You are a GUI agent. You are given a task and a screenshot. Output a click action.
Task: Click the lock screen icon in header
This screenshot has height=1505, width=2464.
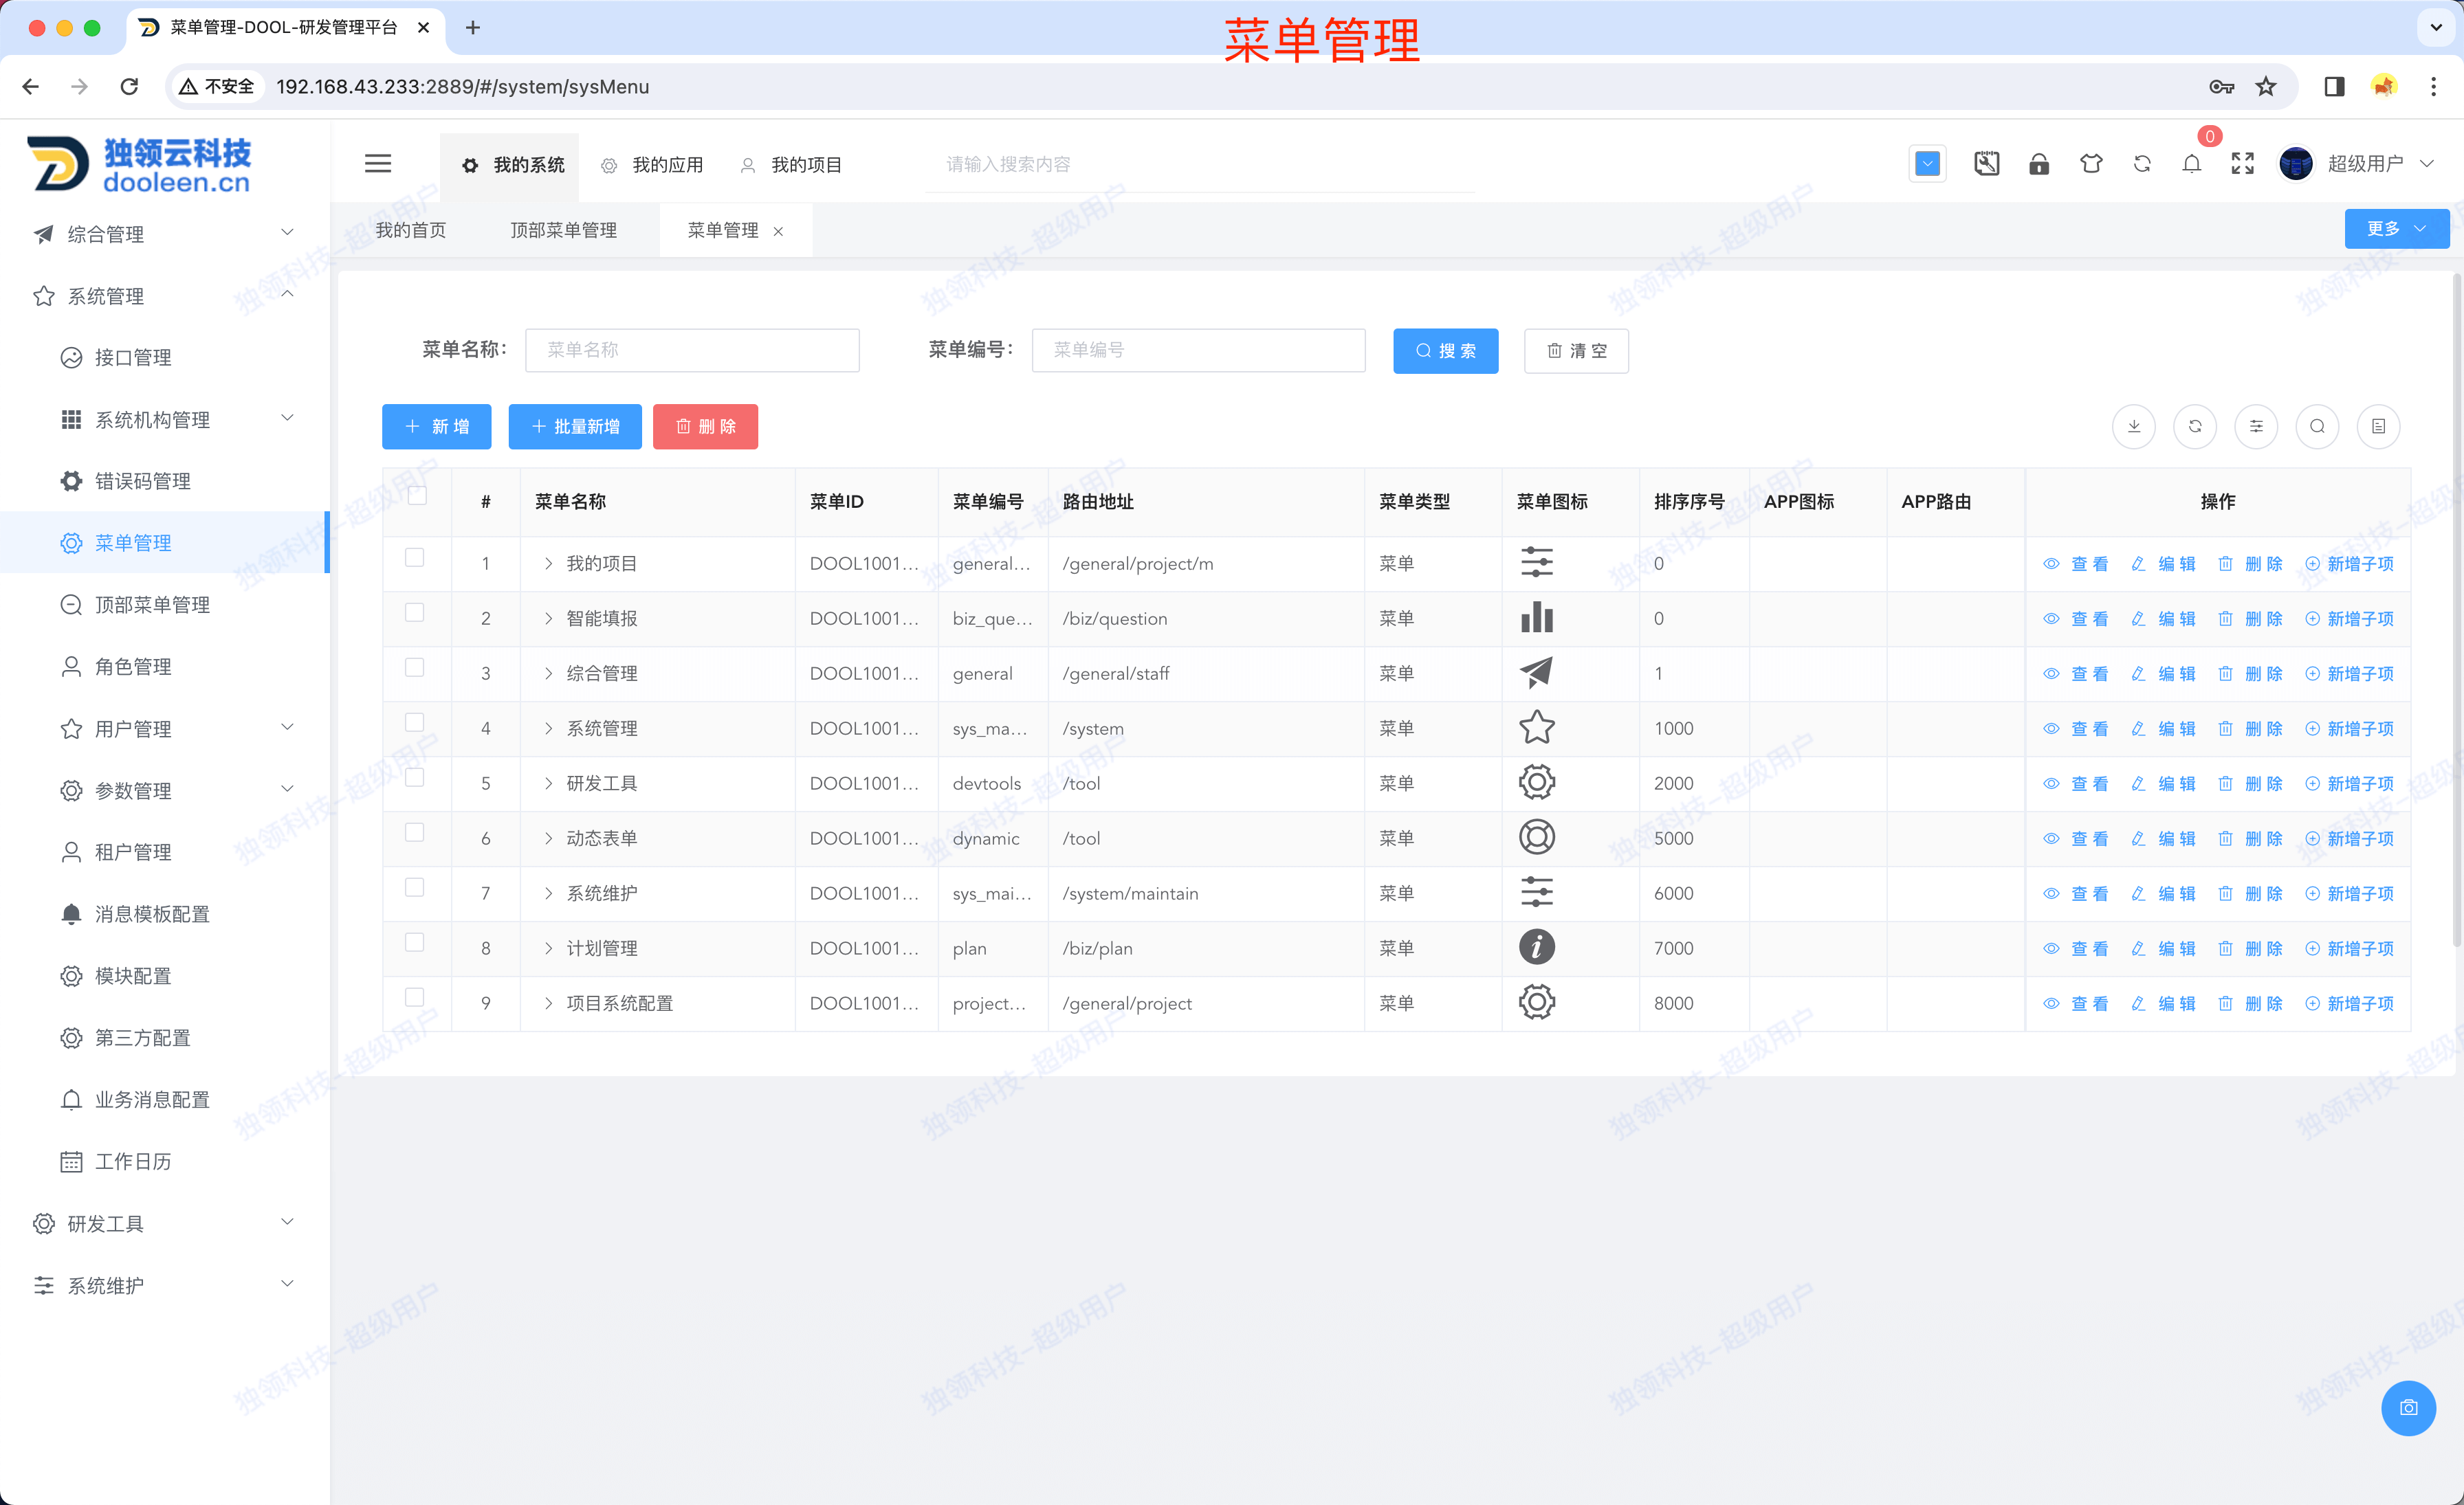pos(2039,164)
